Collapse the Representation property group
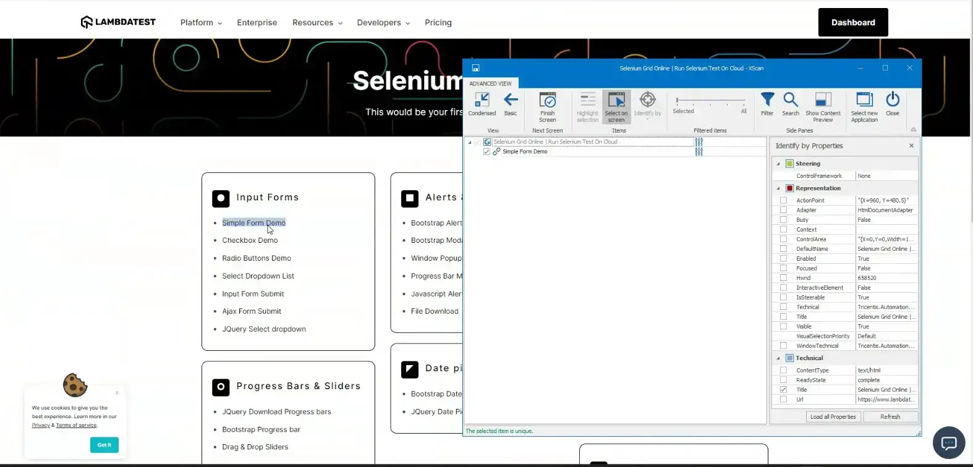This screenshot has height=467, width=973. (778, 188)
